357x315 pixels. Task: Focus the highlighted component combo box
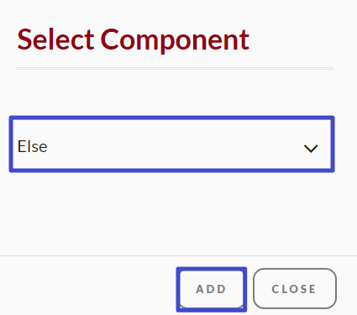click(x=172, y=144)
